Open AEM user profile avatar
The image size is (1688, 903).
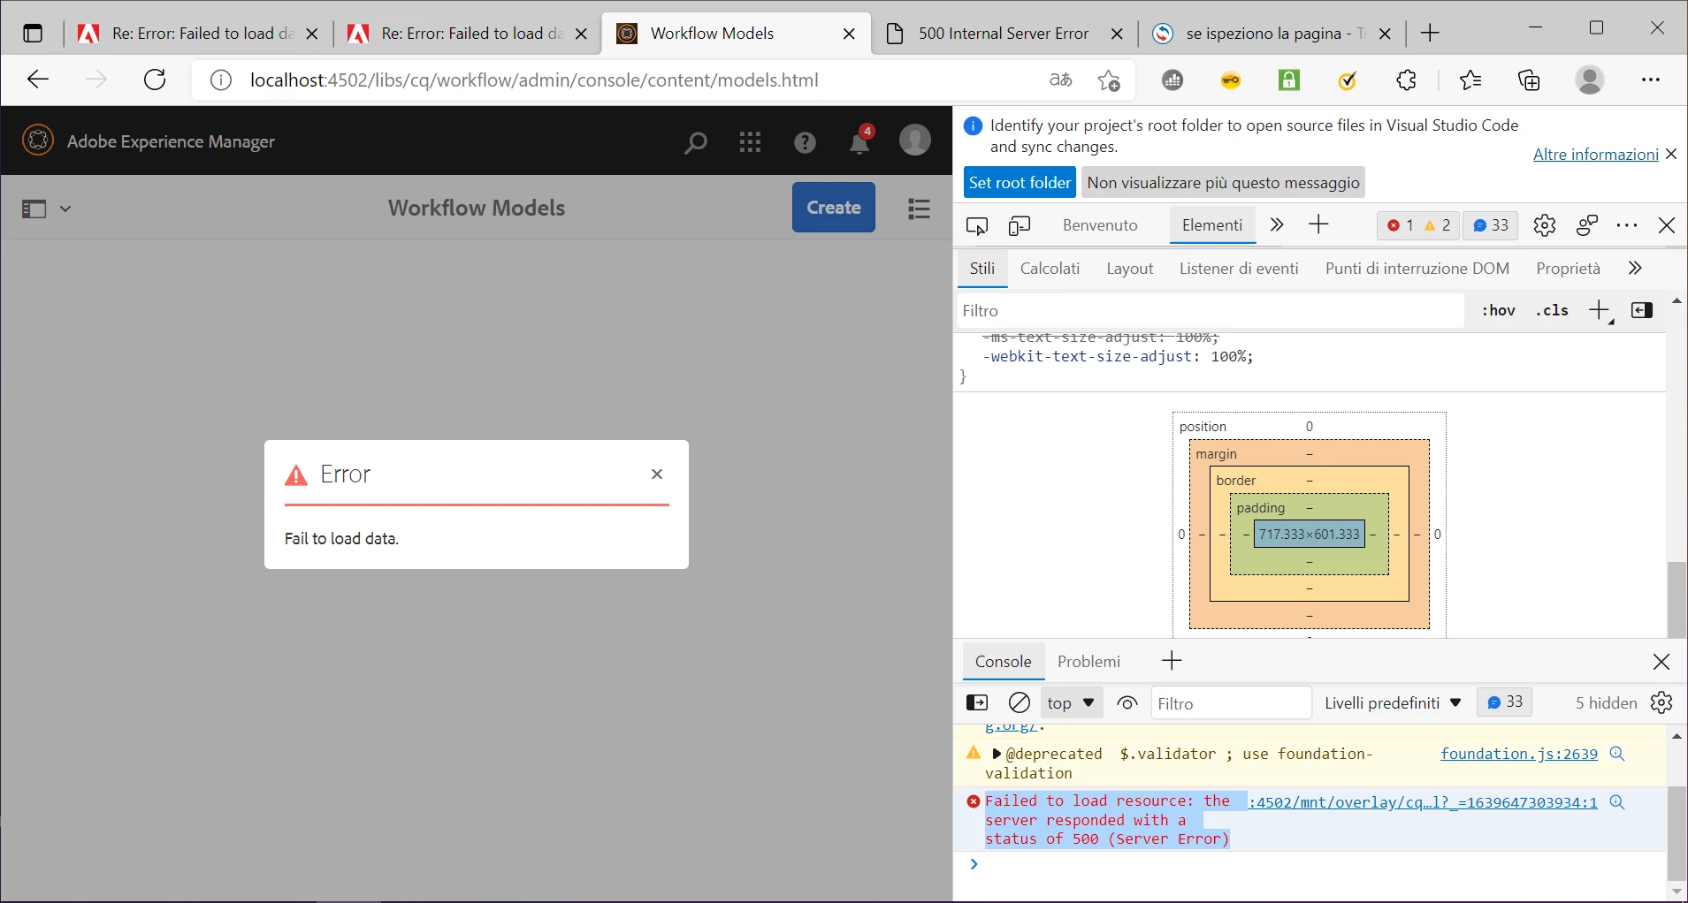click(915, 140)
